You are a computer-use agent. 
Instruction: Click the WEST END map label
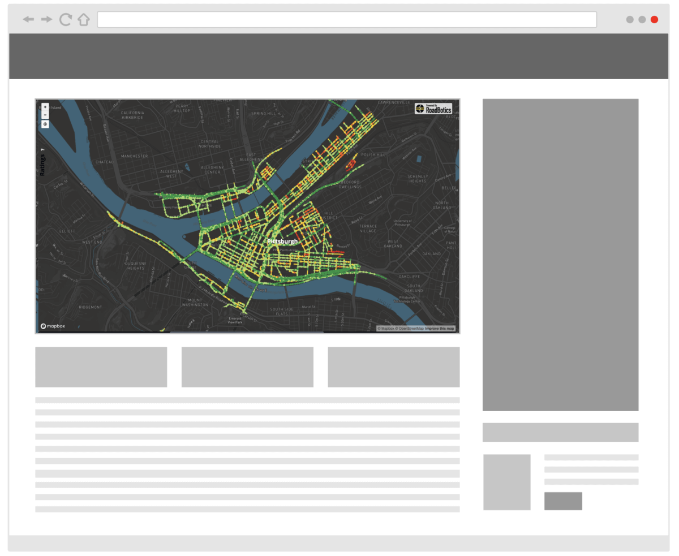(92, 242)
